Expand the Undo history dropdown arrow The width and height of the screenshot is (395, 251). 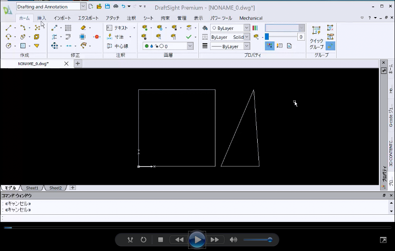(129, 6)
